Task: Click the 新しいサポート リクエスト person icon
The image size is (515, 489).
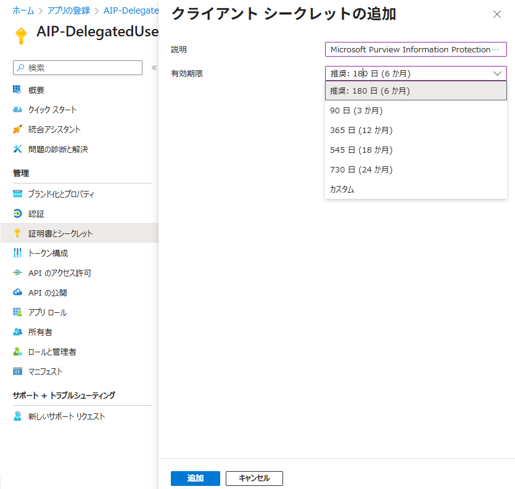Action: coord(17,416)
